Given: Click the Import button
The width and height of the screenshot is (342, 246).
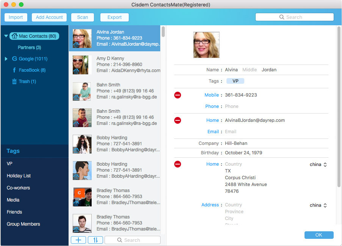Looking at the screenshot, I should [x=16, y=17].
